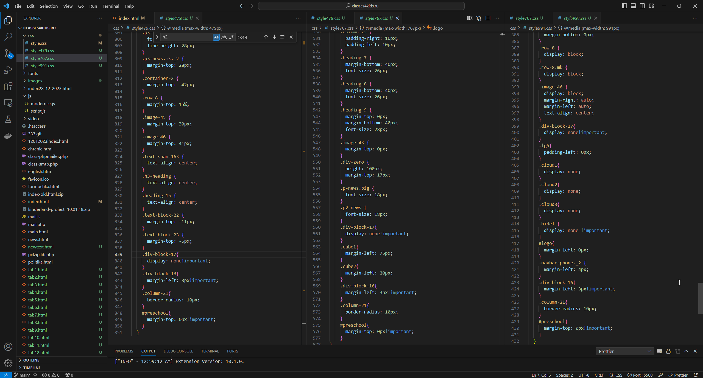Screen dimensions: 703x378
Task: Go to the next find match
Action: pyautogui.click(x=274, y=37)
